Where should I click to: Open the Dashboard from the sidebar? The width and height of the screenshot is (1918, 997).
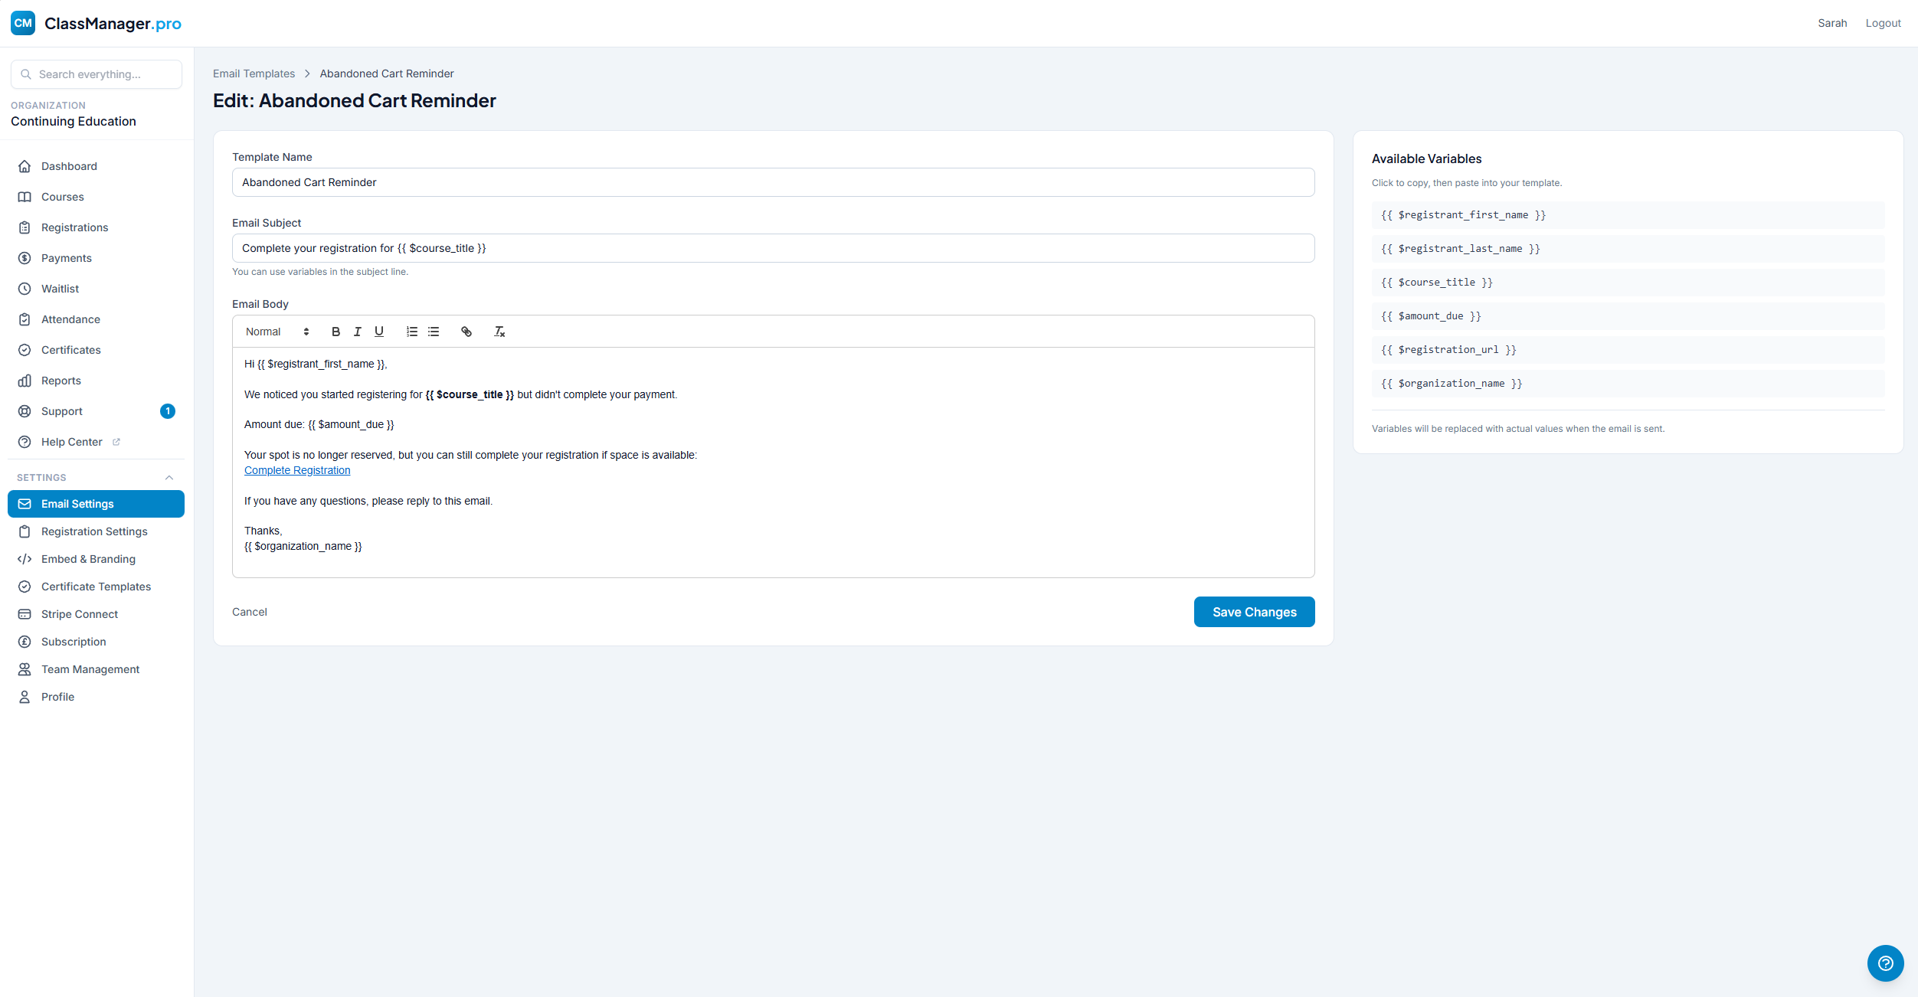(x=69, y=166)
